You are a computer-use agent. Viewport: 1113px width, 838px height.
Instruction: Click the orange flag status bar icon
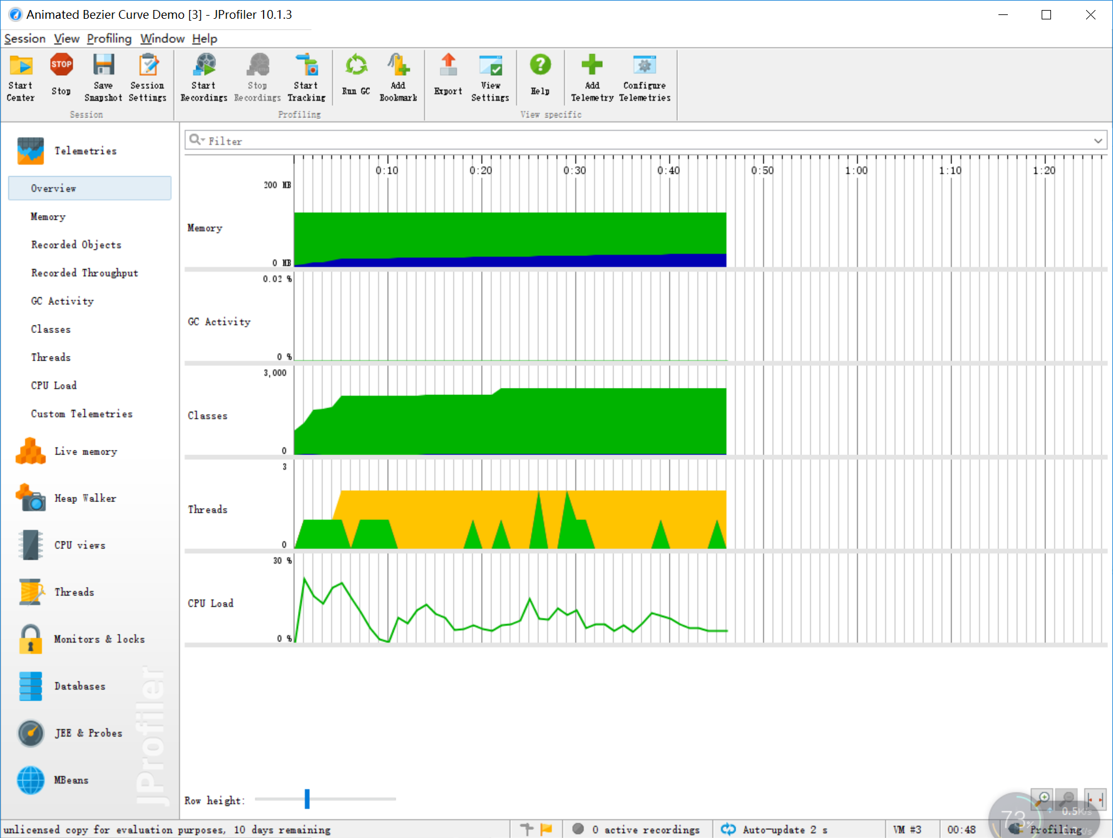(x=546, y=829)
